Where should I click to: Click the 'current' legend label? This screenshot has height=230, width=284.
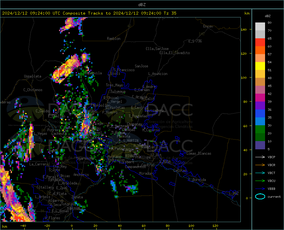[274, 196]
